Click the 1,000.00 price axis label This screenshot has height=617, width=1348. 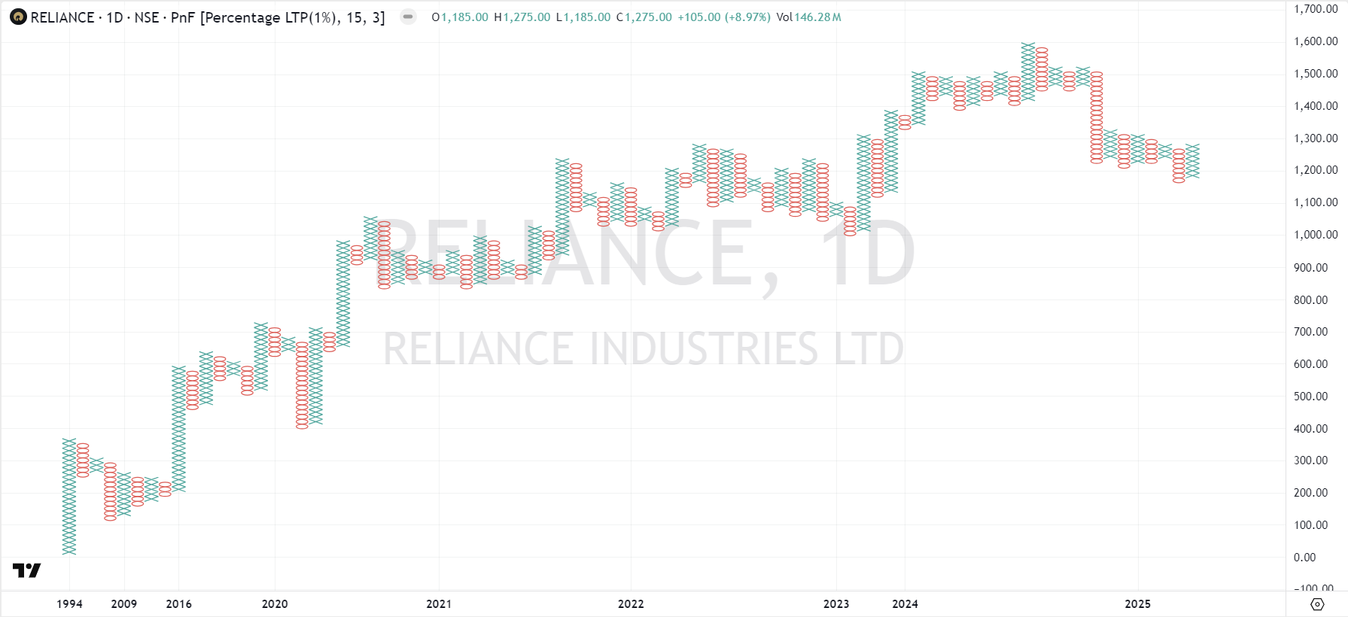(1316, 235)
